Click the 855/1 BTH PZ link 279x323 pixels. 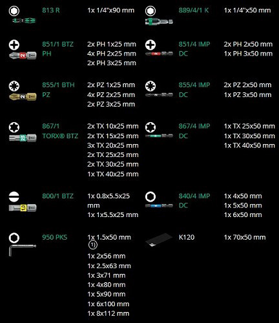point(58,90)
